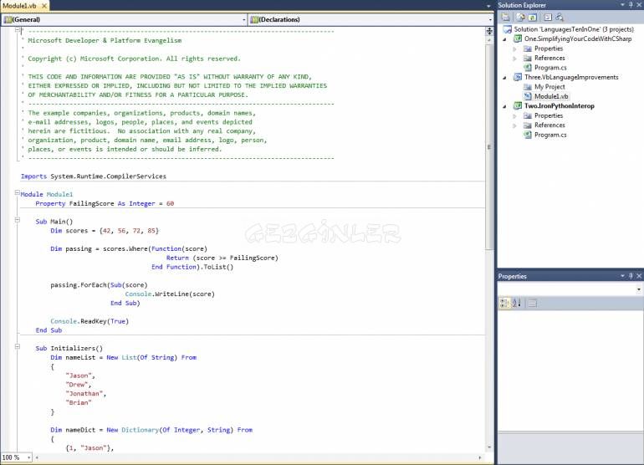
Task: Select the Three.VbLanguageImprovements project
Action: (x=571, y=77)
